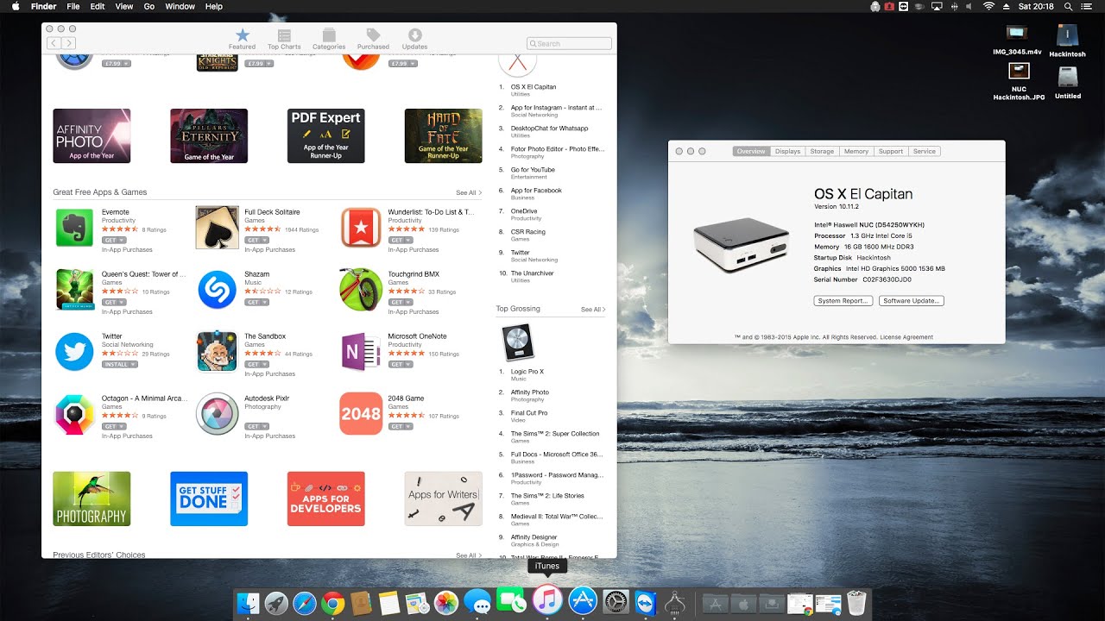Image resolution: width=1105 pixels, height=621 pixels.
Task: Expand the Wunderlist GET button dropdown arrow
Action: [x=409, y=240]
